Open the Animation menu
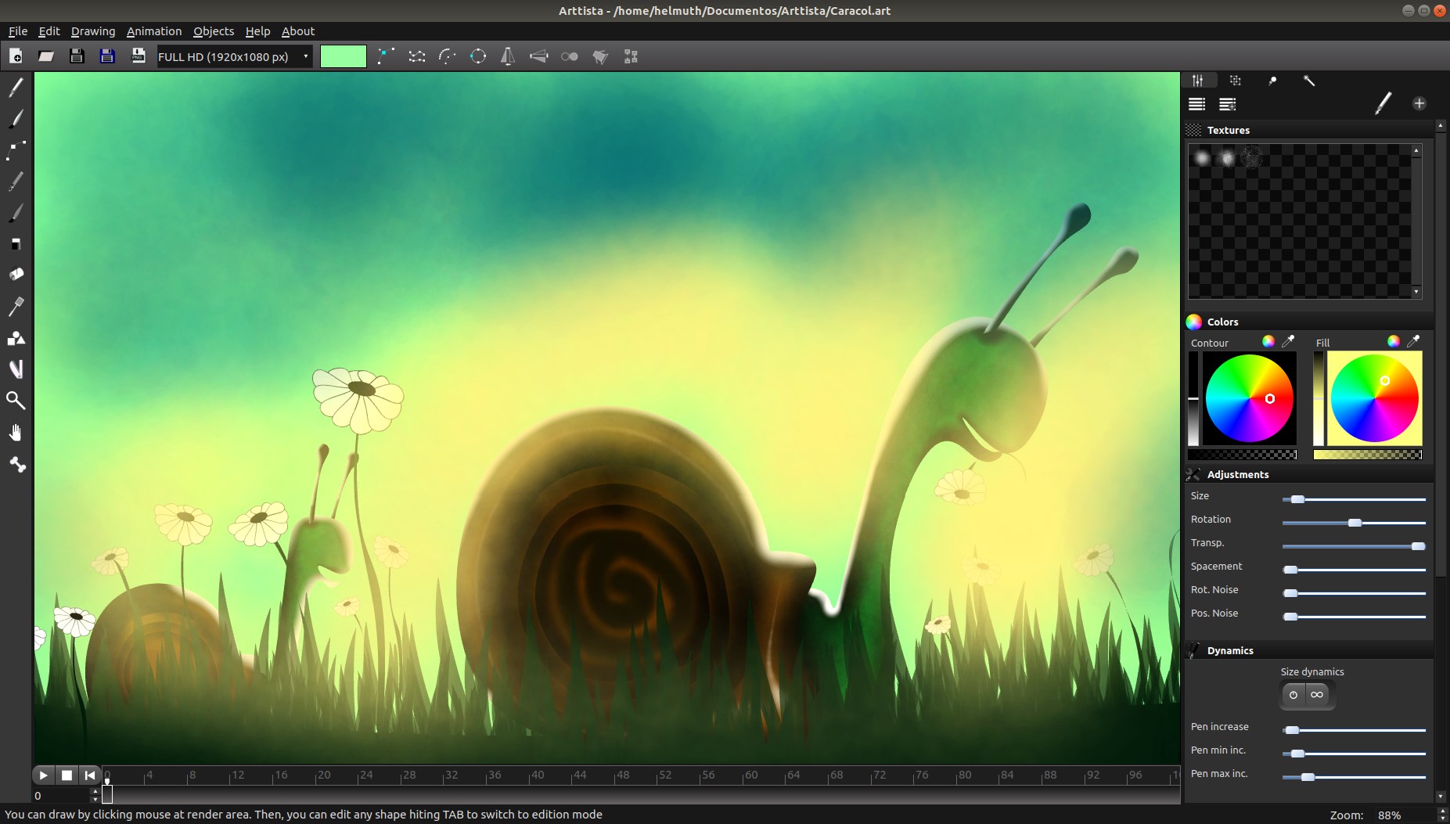The image size is (1450, 824). click(153, 31)
